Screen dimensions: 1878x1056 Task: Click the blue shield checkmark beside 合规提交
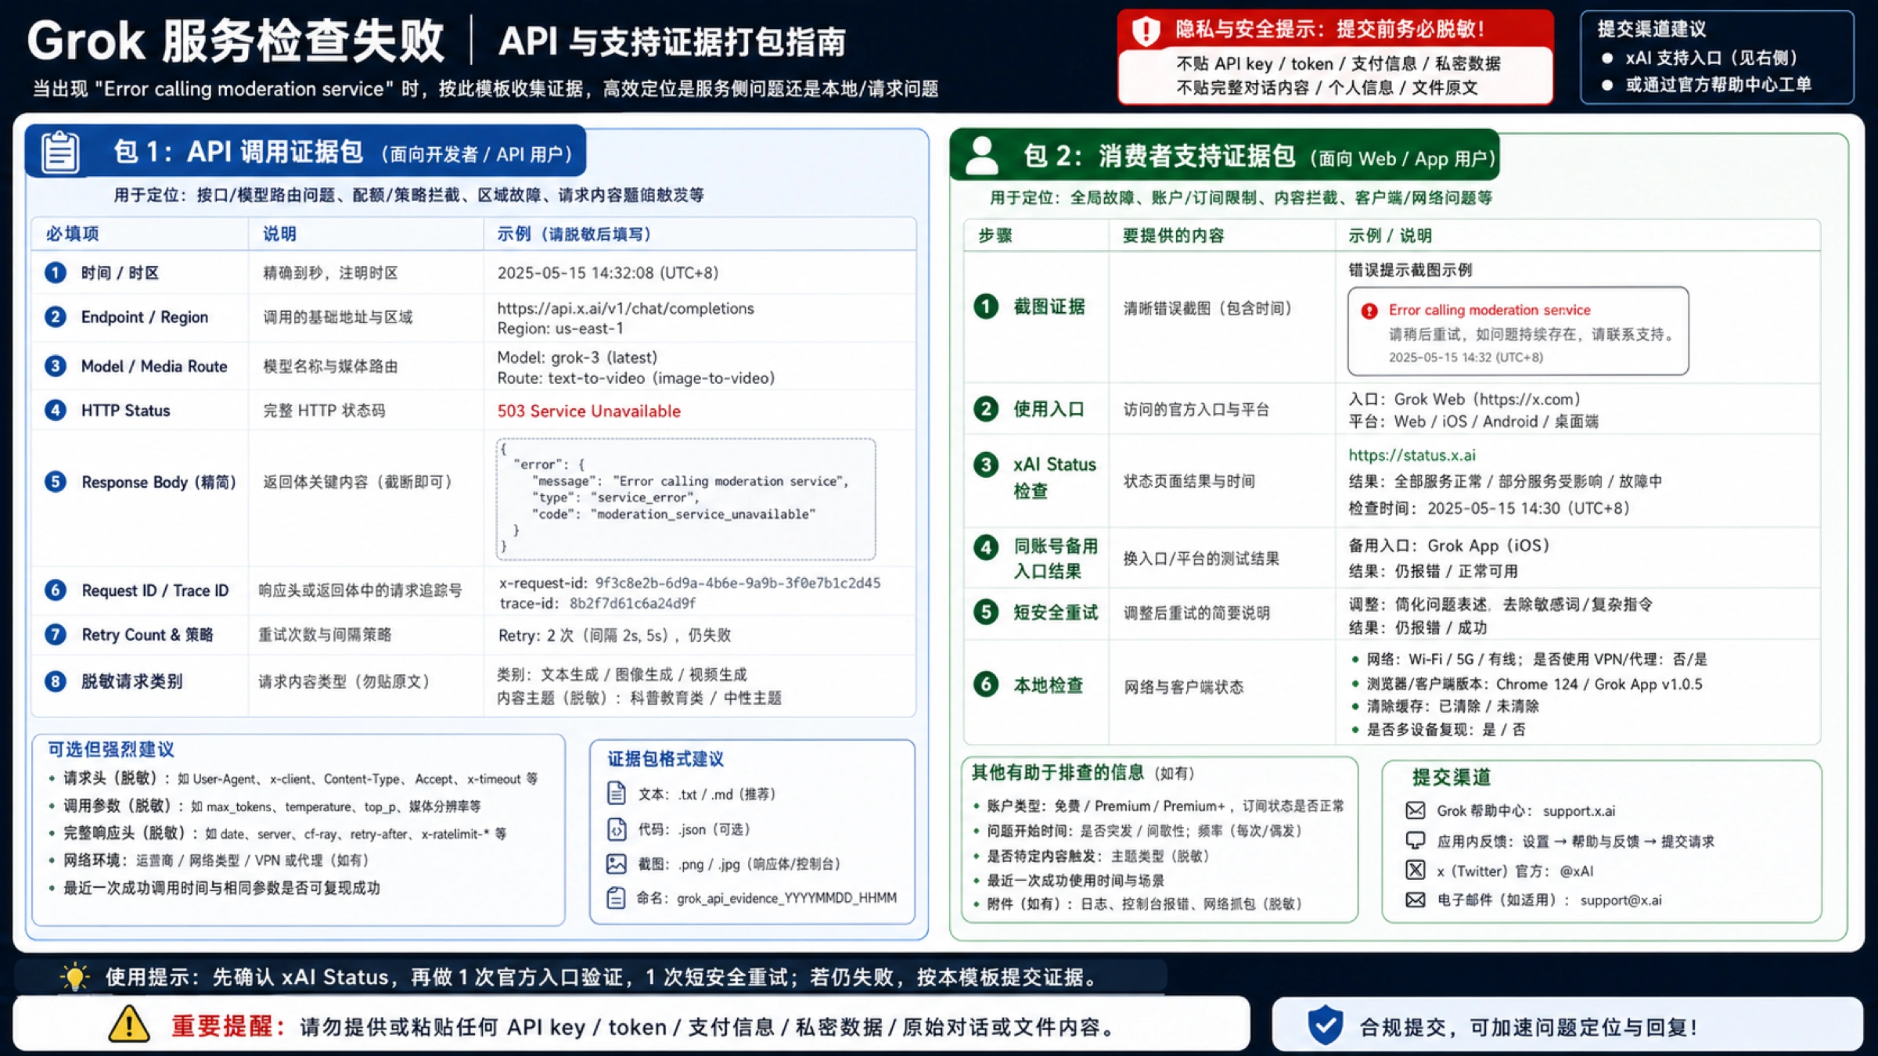tap(1326, 1025)
